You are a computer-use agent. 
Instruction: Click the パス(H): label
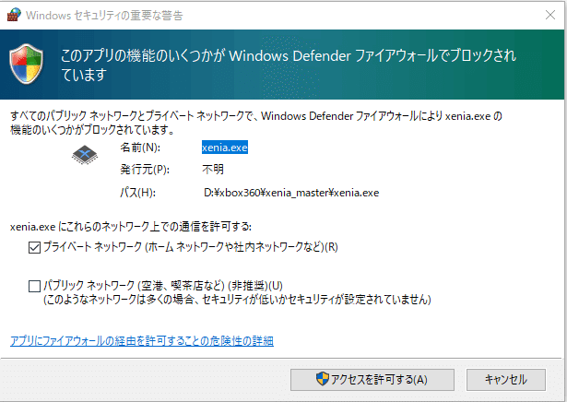[137, 193]
